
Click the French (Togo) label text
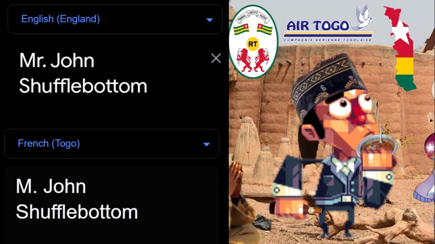(x=49, y=144)
